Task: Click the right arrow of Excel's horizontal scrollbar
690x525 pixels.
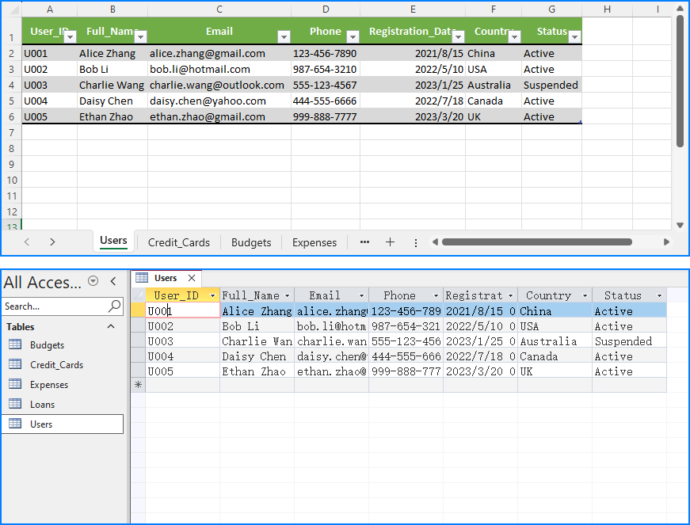Action: tap(668, 242)
